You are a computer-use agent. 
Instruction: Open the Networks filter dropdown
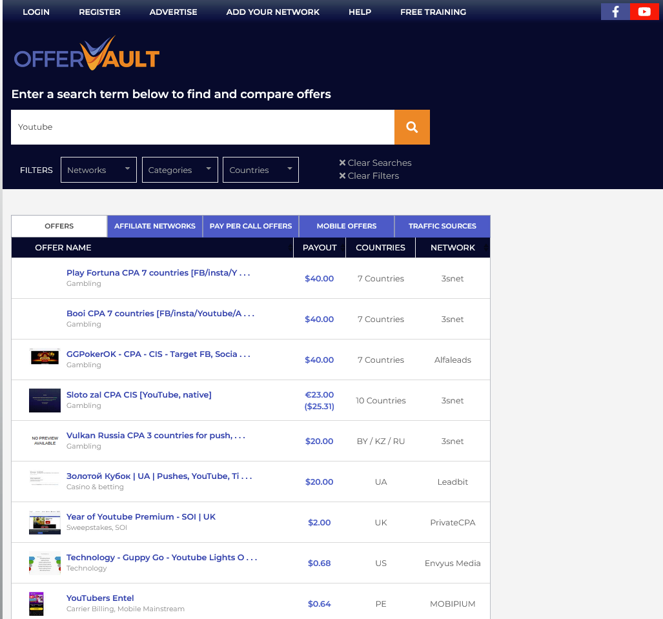pos(99,170)
